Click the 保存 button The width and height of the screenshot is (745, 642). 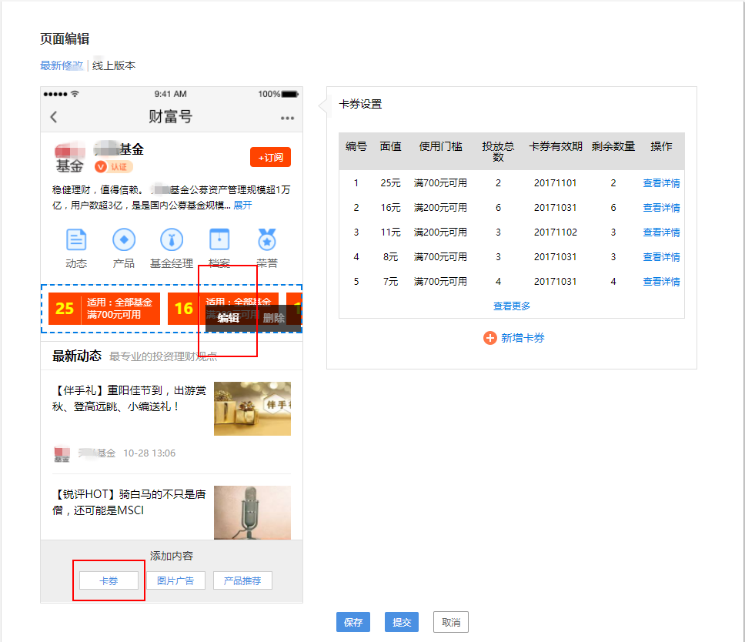coord(353,622)
